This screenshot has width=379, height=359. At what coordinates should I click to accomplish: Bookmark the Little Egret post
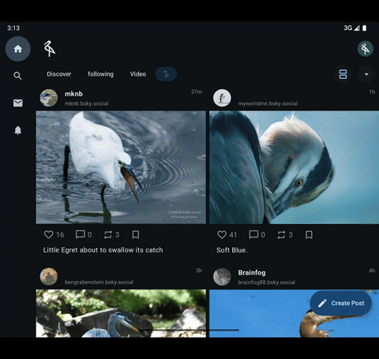(x=136, y=234)
